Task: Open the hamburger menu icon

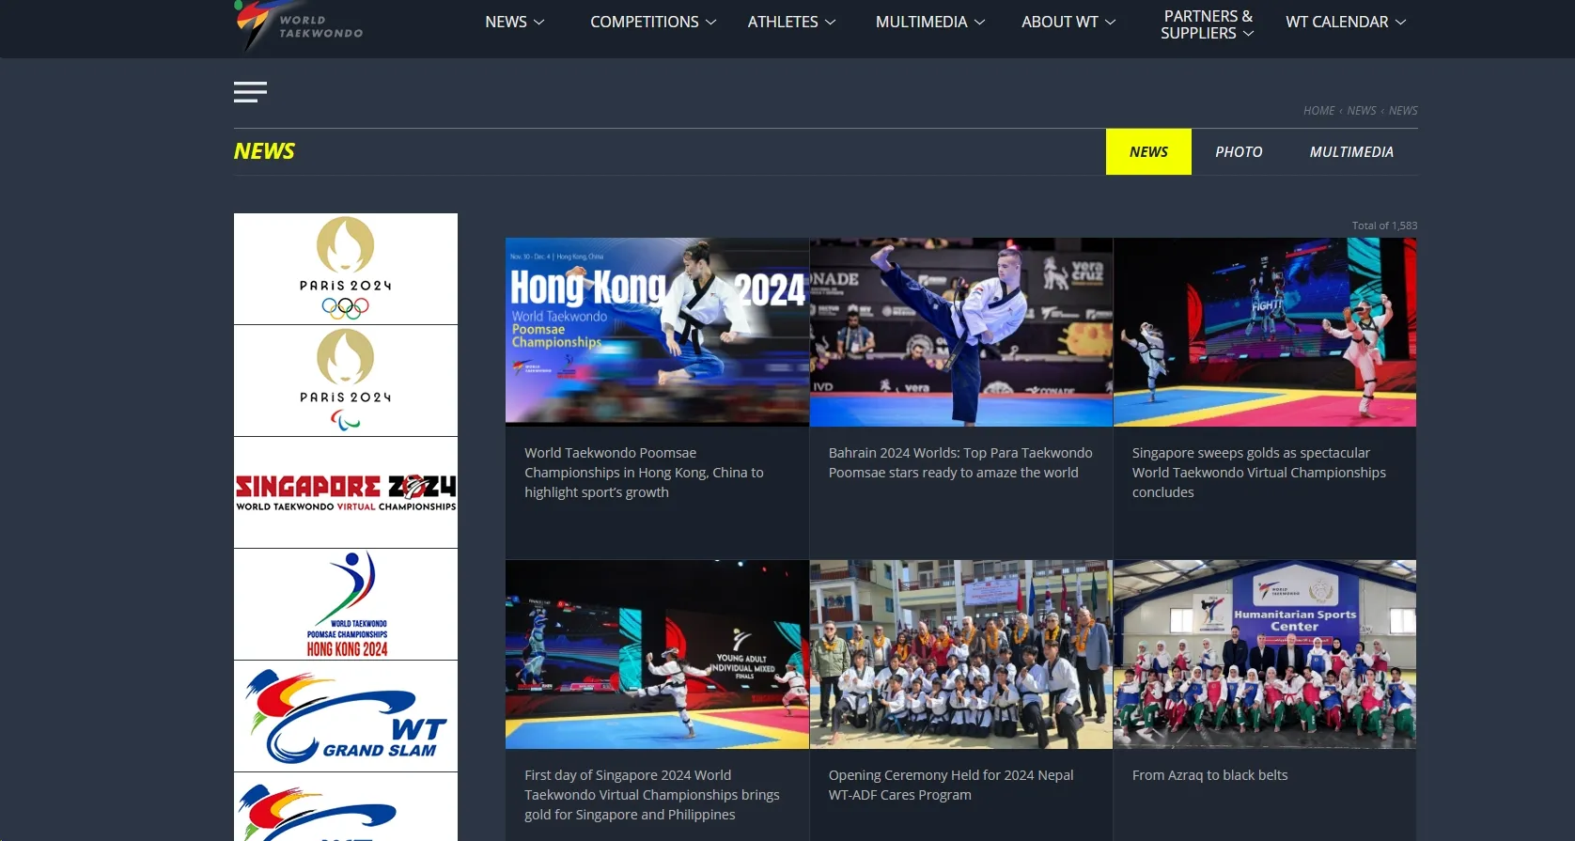Action: point(250,92)
